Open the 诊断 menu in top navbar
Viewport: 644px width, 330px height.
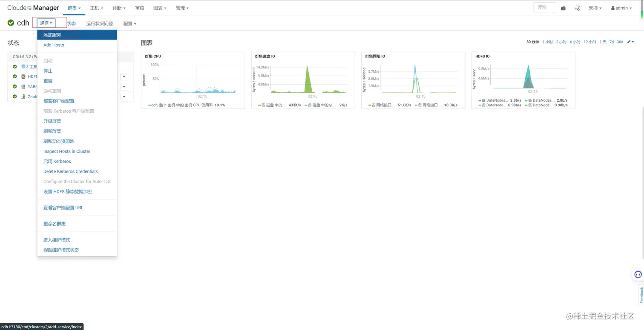[x=119, y=8]
